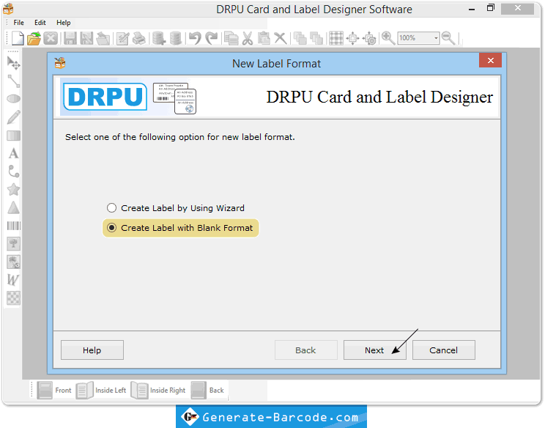545x428 pixels.
Task: Toggle the Grid toolbar icon
Action: 336,38
